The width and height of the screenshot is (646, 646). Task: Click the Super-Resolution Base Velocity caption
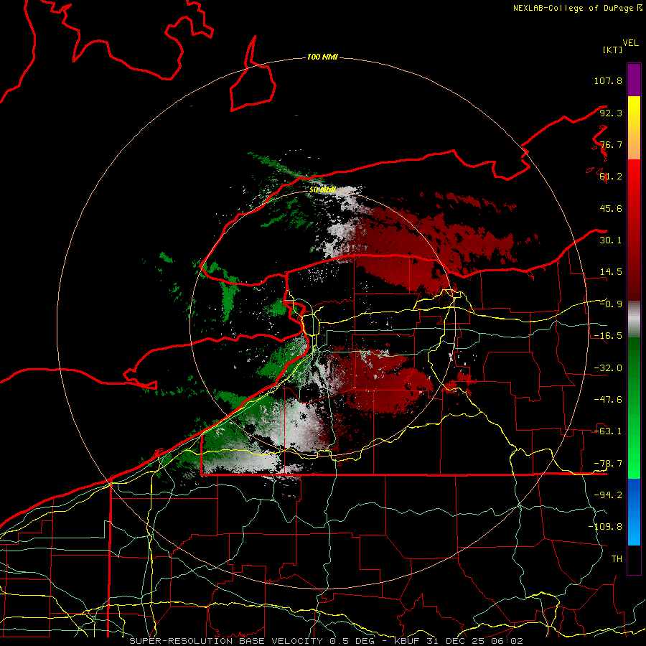tap(327, 641)
